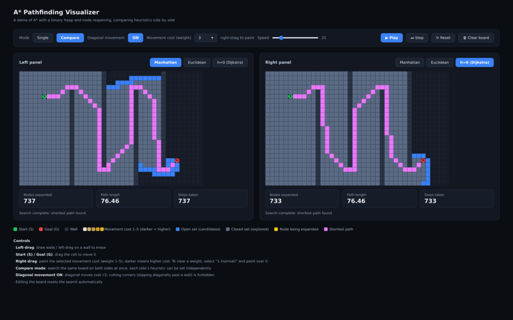
Task: Select h=0 (Dijkstra) in Left panel
Action: (x=230, y=62)
